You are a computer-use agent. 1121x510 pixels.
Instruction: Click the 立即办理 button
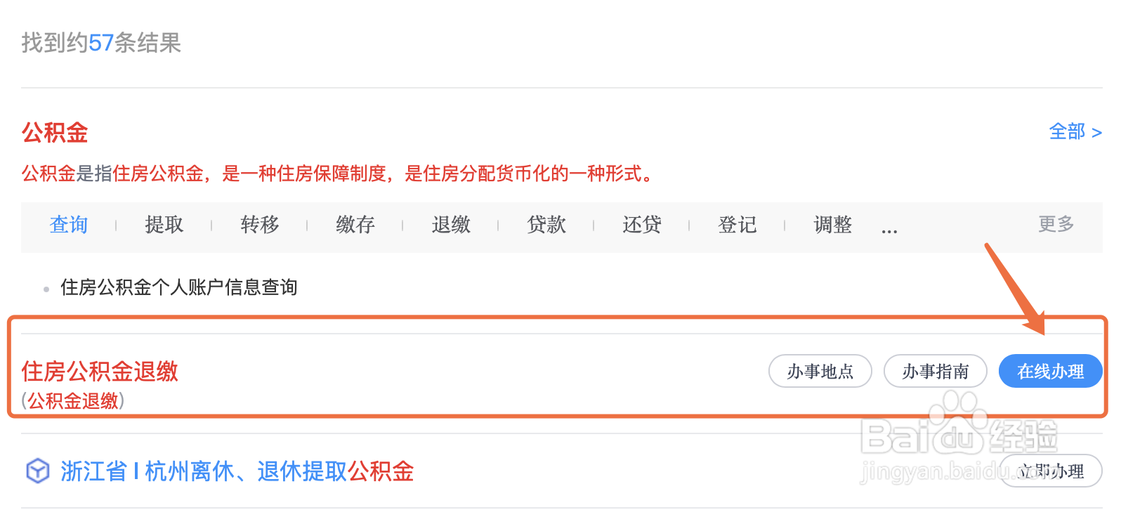coord(1051,471)
